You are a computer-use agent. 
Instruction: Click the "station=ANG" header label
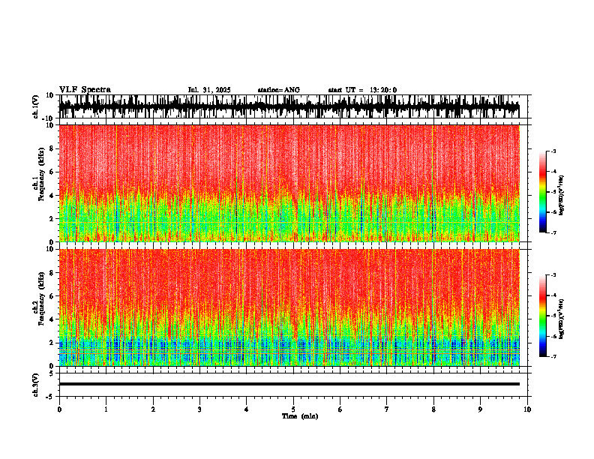click(x=279, y=90)
